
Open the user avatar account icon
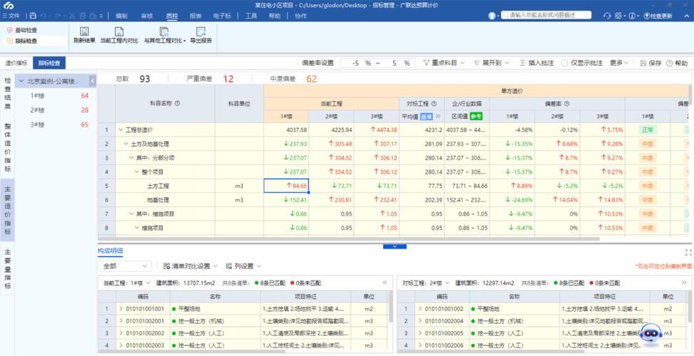(492, 16)
